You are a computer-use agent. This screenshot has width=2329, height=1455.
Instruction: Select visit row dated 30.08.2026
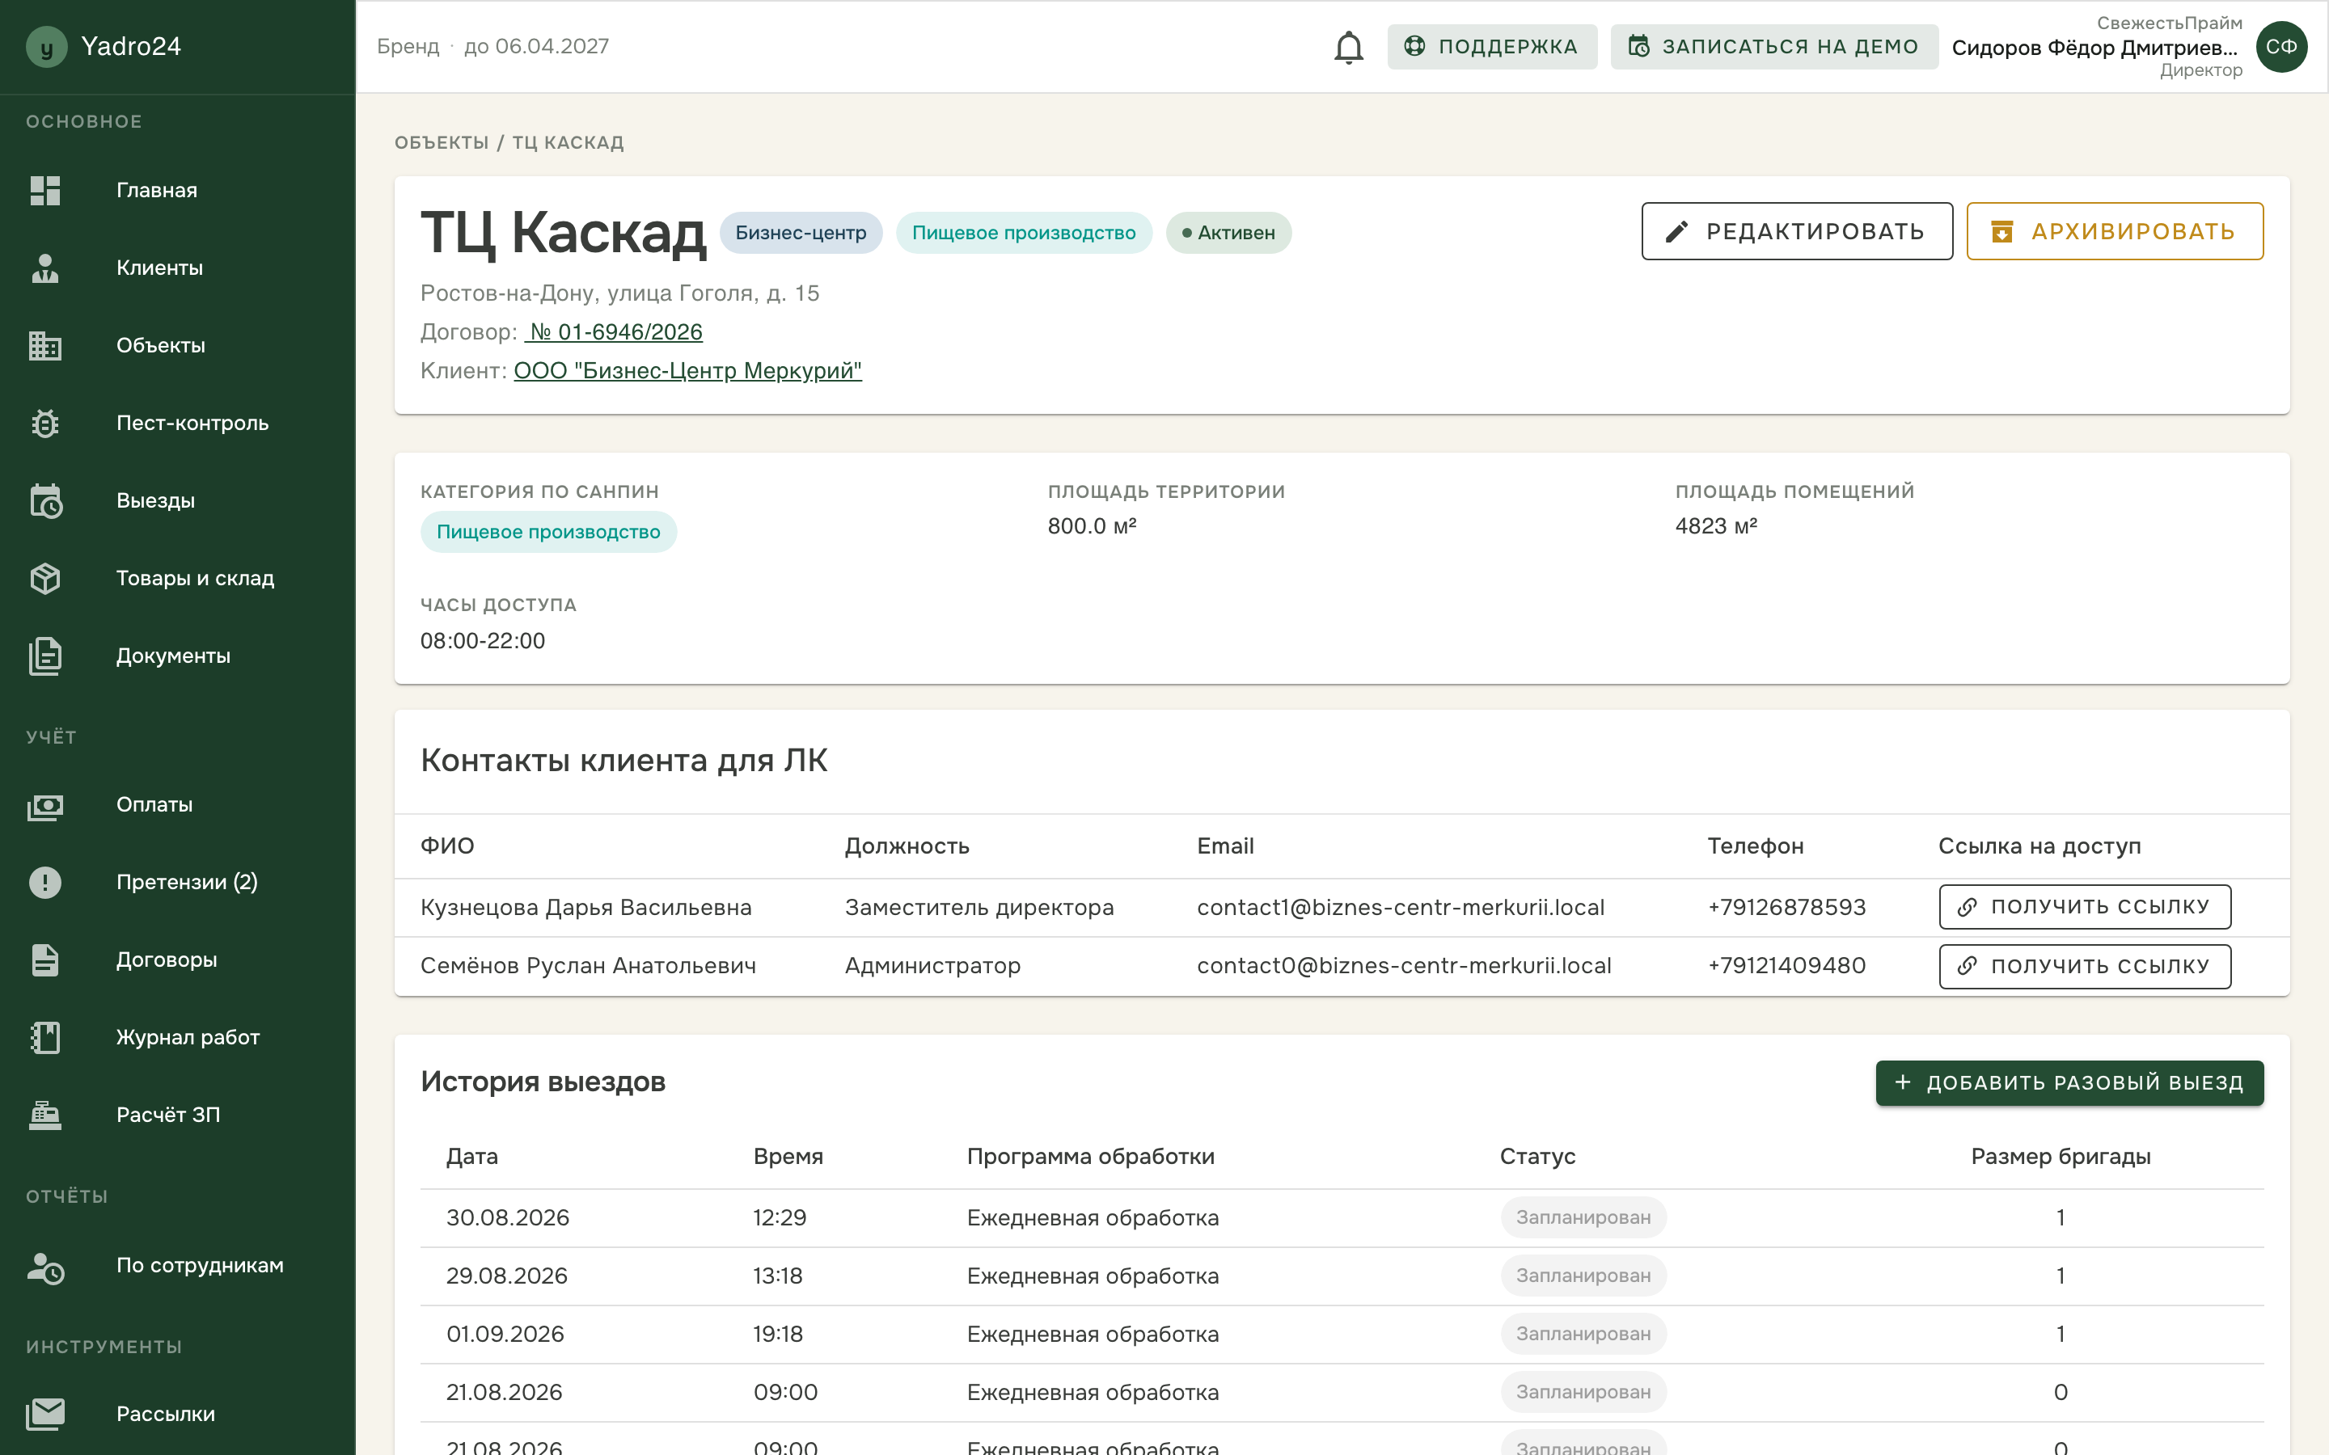pyautogui.click(x=1342, y=1218)
